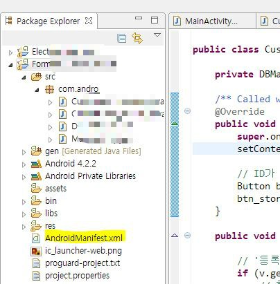Minimize the Package Explorer panel
Viewport: 280px width, 284px height.
139,18
